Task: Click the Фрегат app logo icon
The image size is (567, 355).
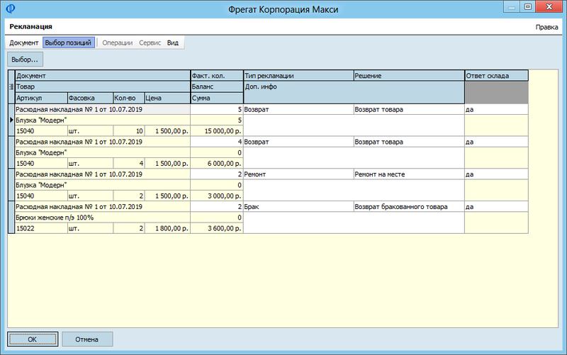Action: tap(11, 9)
